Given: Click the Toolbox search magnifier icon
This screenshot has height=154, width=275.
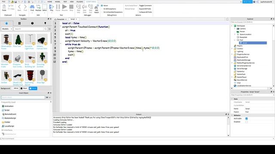Looking at the screenshot, I should (x=46, y=29).
